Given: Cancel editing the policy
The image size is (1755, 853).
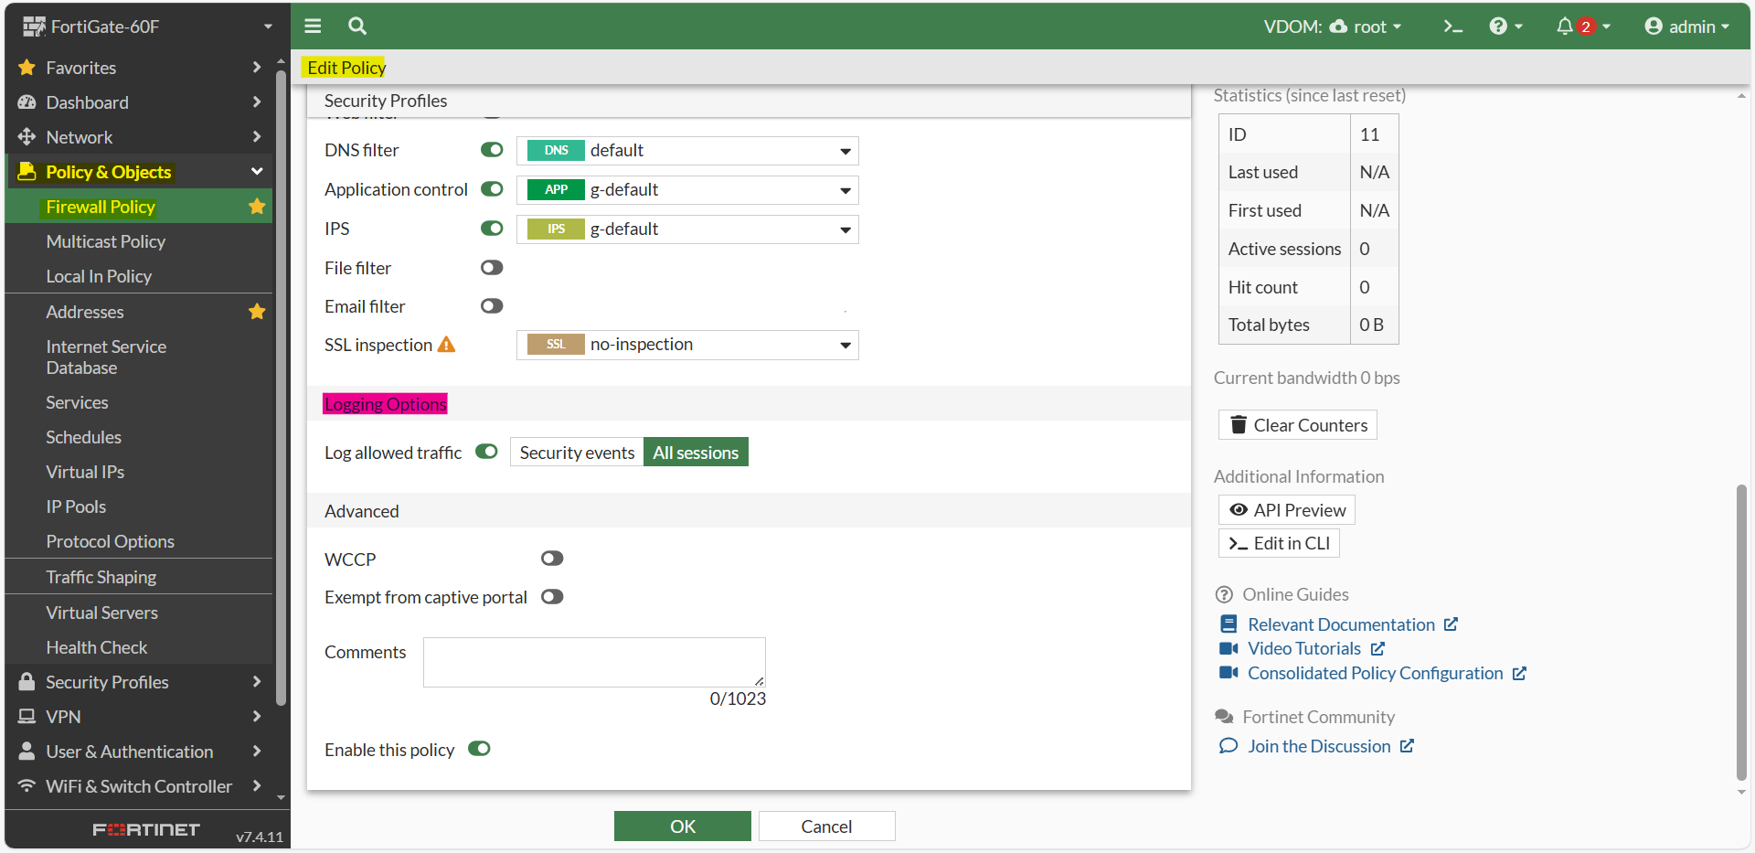Looking at the screenshot, I should coord(827,826).
